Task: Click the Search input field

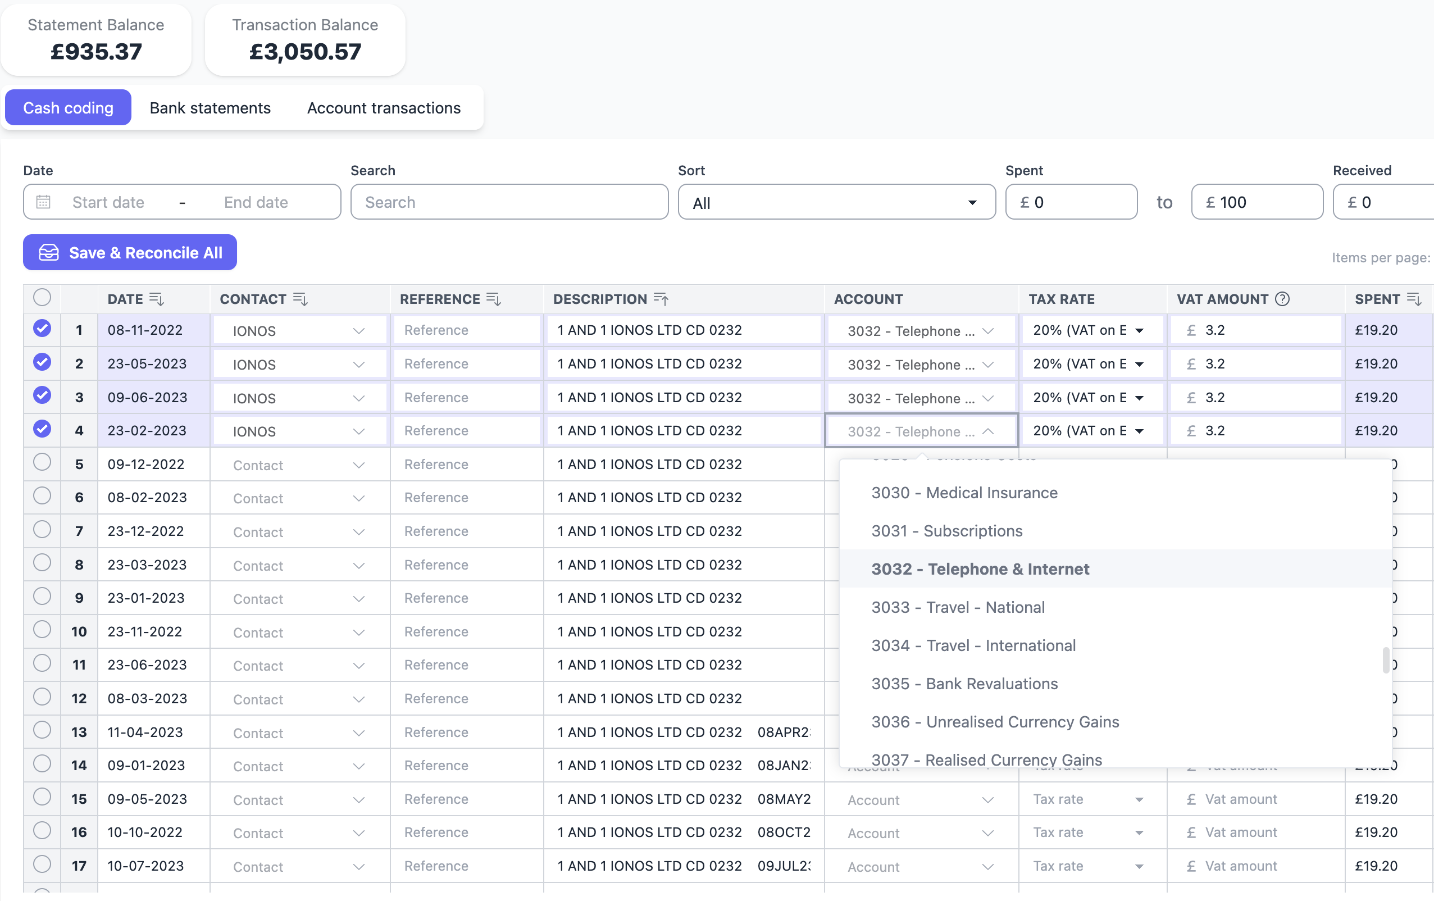Action: click(x=509, y=202)
